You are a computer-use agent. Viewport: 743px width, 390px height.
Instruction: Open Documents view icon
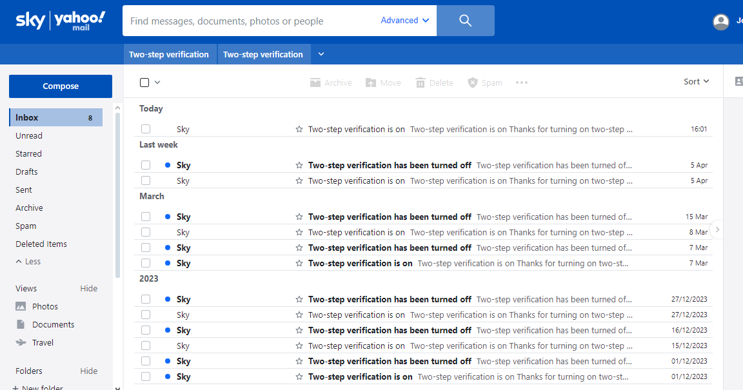[21, 325]
